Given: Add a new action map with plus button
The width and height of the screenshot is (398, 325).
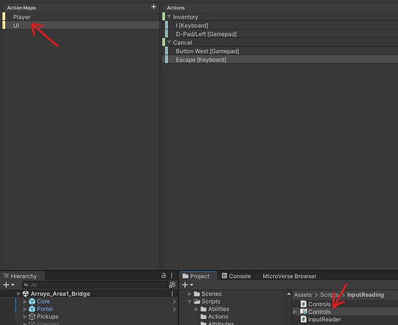Looking at the screenshot, I should point(154,7).
